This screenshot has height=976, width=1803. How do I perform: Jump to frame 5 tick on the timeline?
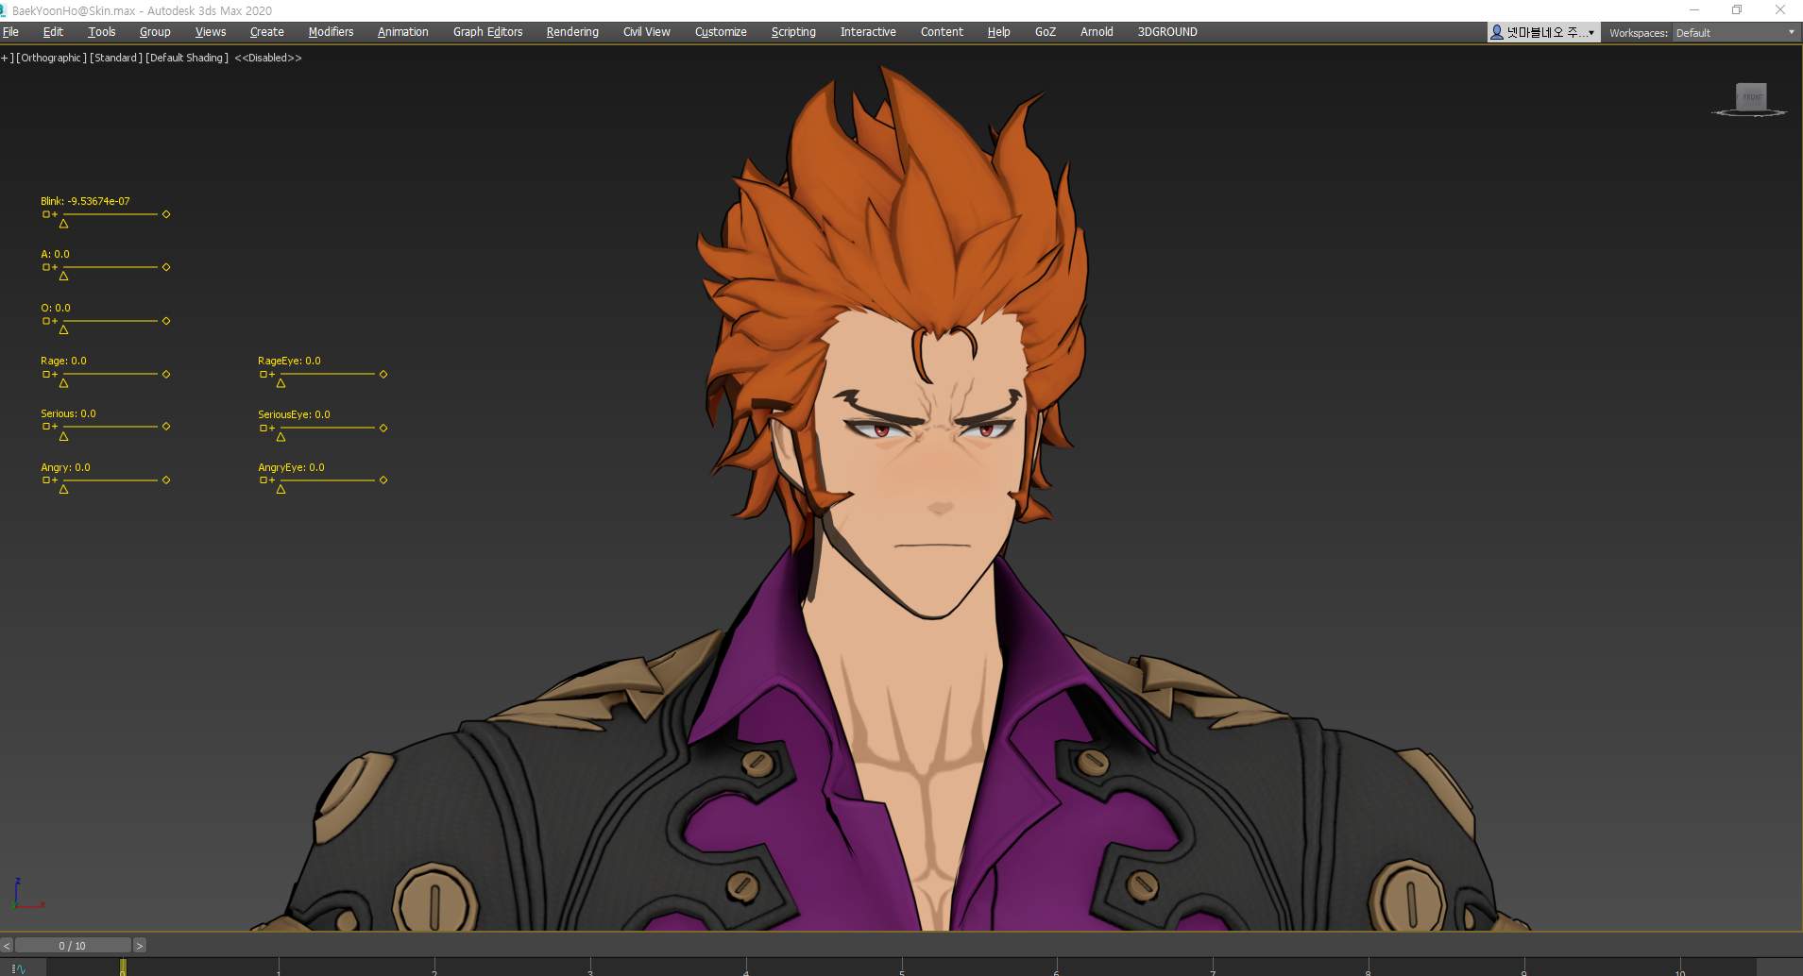tap(902, 968)
